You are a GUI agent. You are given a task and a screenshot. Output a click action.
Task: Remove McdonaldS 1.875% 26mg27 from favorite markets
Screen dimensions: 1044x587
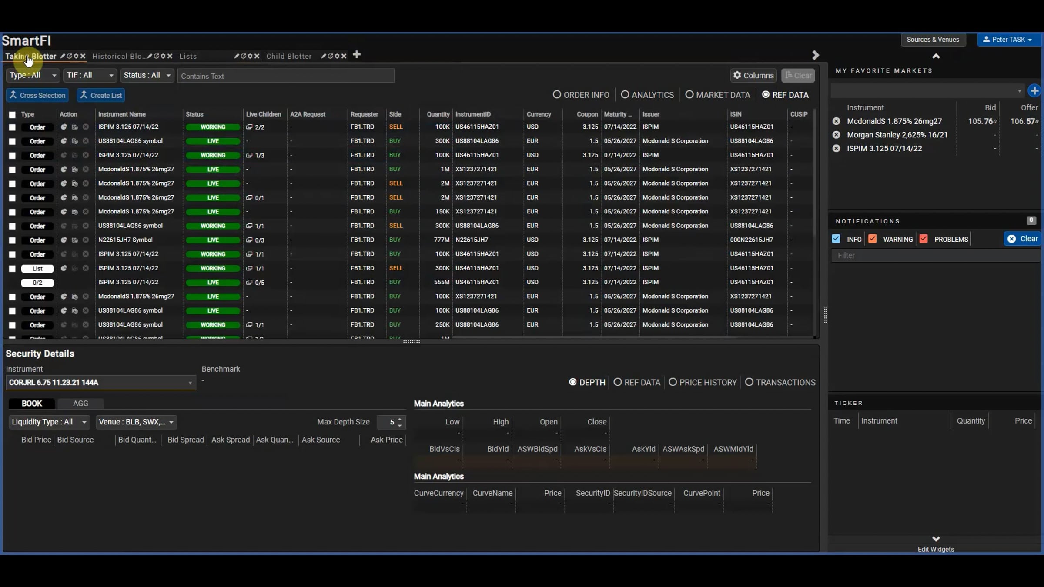(x=836, y=121)
